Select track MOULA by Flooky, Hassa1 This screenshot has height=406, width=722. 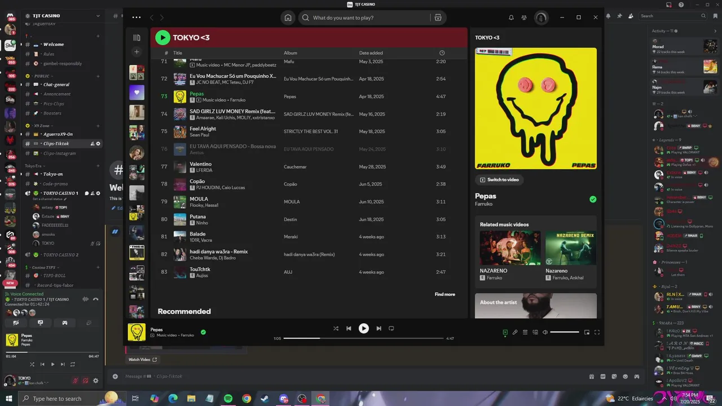tap(309, 202)
